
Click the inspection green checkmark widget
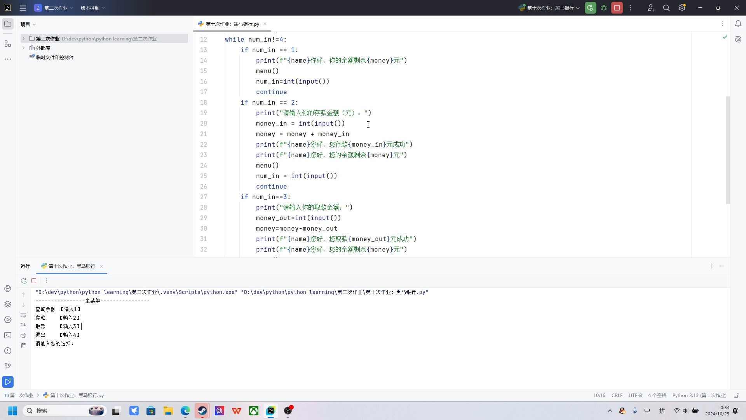coord(725,37)
